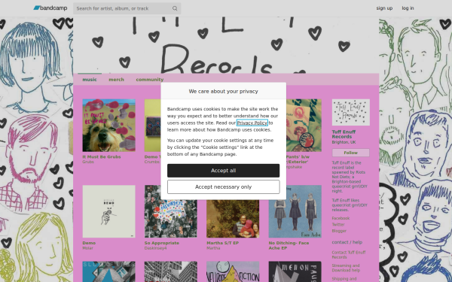This screenshot has height=282, width=452.
Task: Switch to the community tab
Action: 150,80
